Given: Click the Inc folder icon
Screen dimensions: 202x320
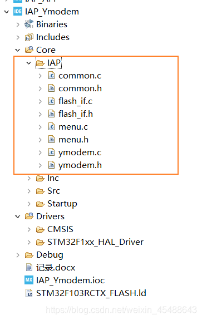Looking at the screenshot, I should (x=40, y=178).
